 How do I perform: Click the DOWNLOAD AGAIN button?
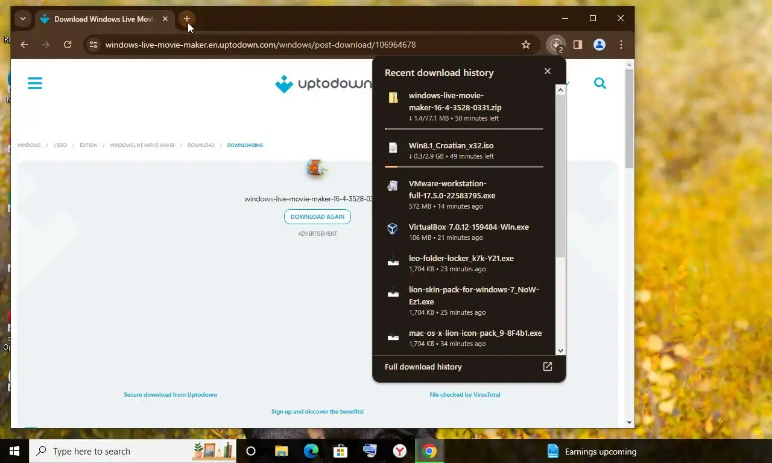tap(317, 216)
